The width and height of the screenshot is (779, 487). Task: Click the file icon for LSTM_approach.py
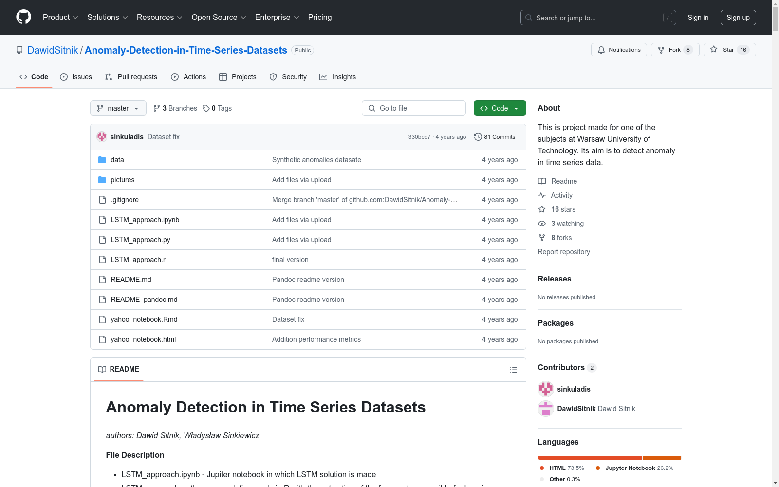coord(102,240)
